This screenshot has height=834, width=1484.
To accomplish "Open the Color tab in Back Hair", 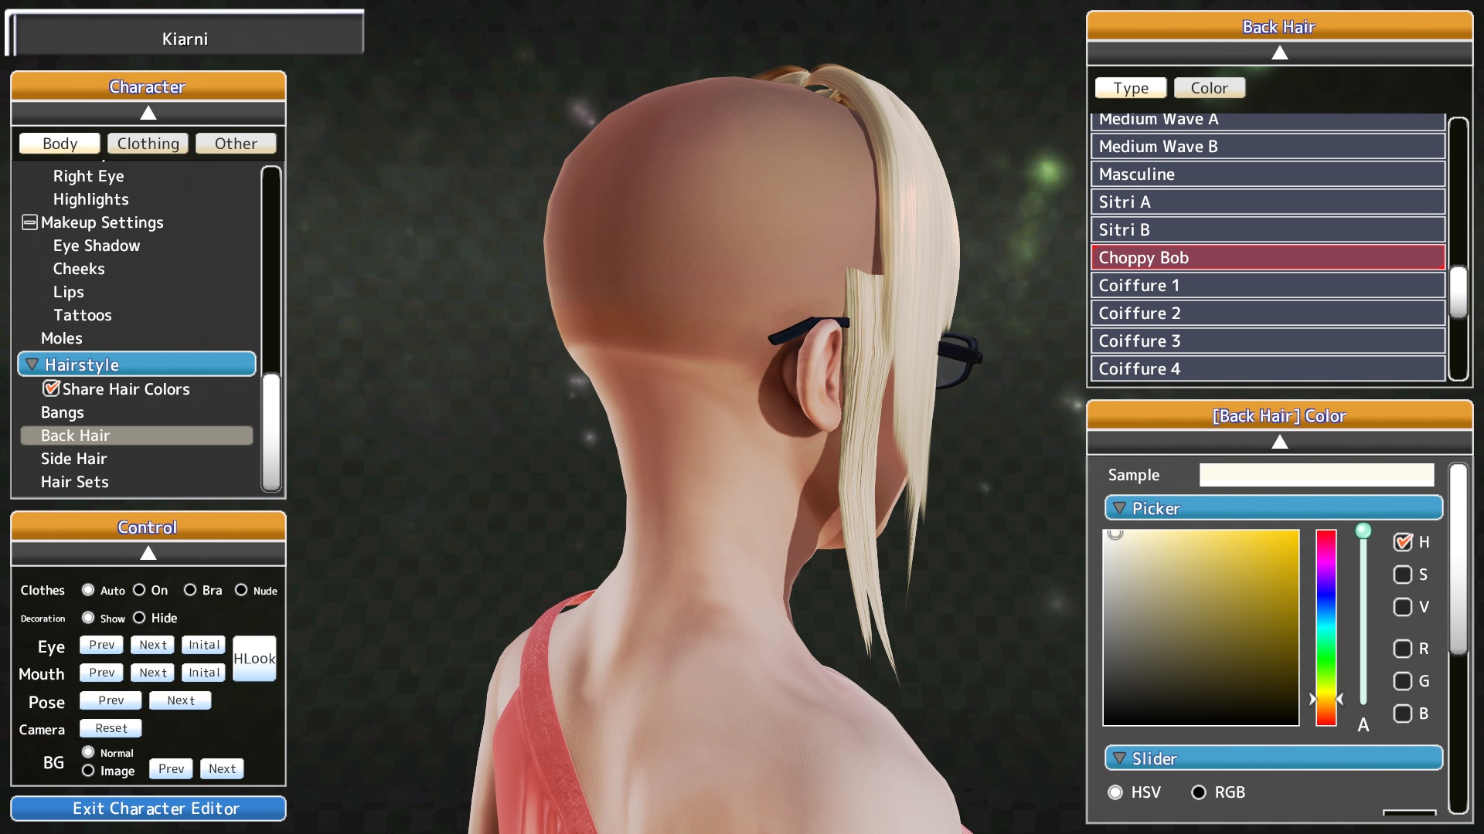I will tap(1210, 88).
